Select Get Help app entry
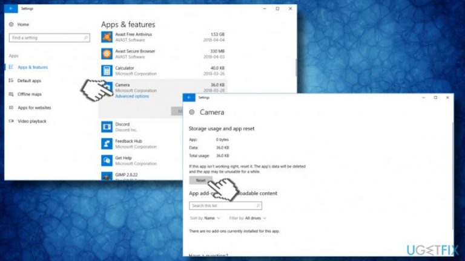The height and width of the screenshot is (261, 465). tap(141, 161)
